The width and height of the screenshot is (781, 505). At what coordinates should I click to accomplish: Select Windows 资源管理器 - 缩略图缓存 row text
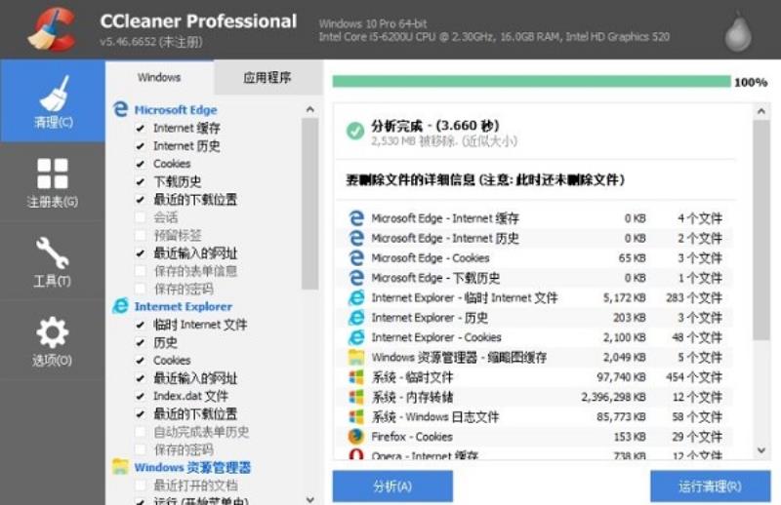point(459,357)
